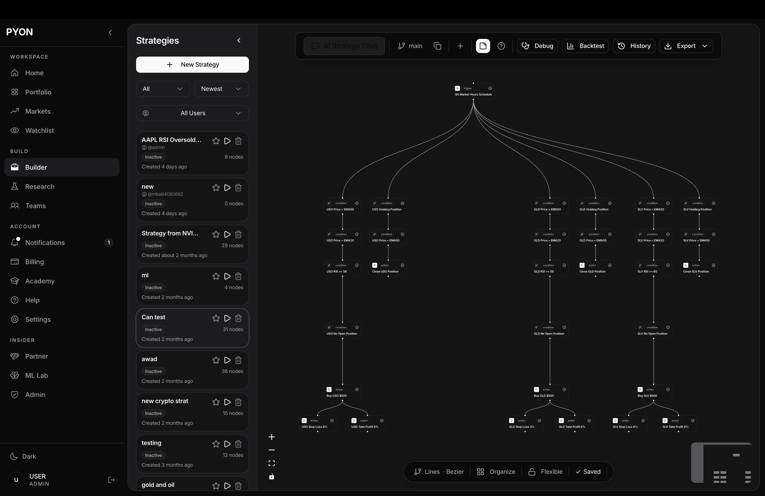
Task: Delete the 'testing' strategy
Action: point(238,444)
